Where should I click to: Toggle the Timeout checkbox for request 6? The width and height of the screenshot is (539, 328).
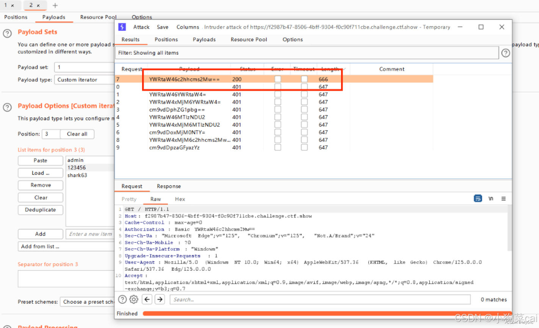[304, 132]
